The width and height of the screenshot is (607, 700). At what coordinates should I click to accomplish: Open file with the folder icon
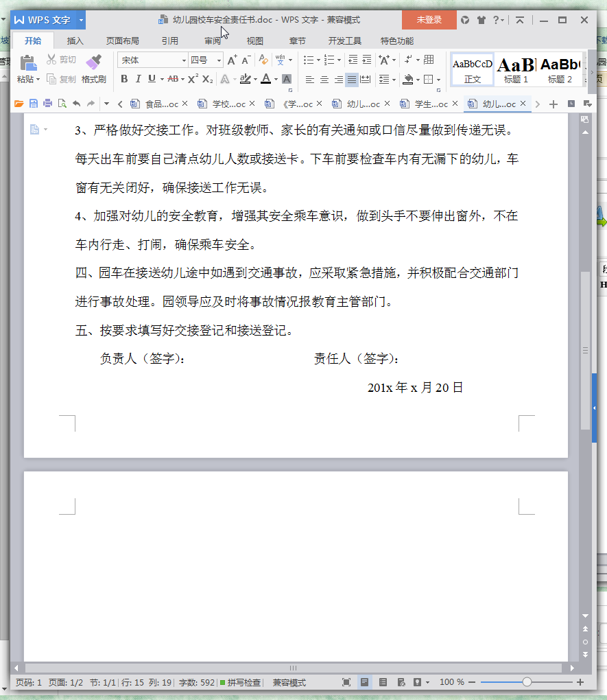[x=19, y=104]
